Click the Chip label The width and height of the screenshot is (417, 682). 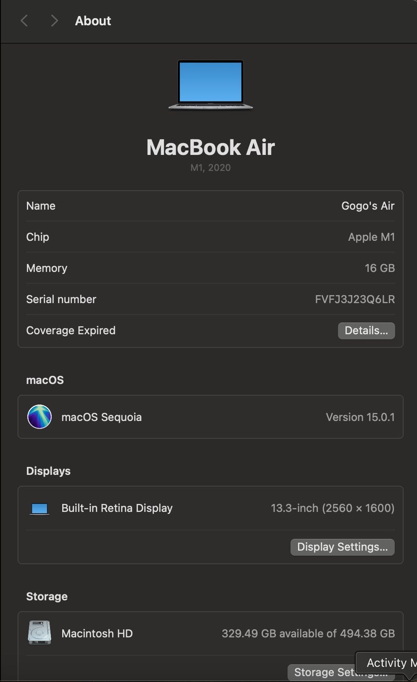pyautogui.click(x=37, y=237)
